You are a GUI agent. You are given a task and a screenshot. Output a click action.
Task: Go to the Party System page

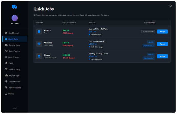(14, 51)
